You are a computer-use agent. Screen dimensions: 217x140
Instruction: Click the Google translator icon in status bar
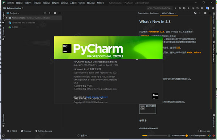click(209, 136)
